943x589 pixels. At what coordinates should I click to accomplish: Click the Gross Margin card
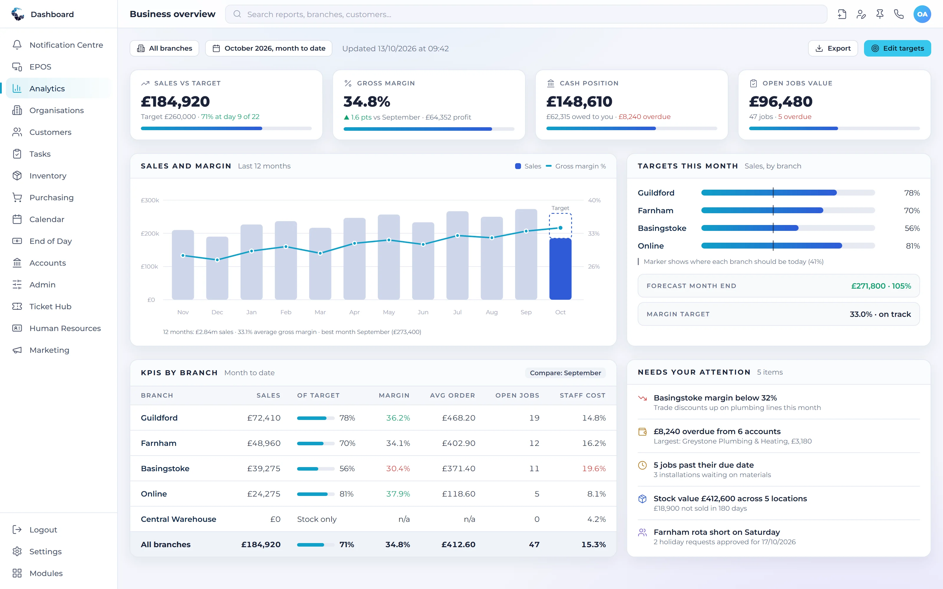pos(429,105)
